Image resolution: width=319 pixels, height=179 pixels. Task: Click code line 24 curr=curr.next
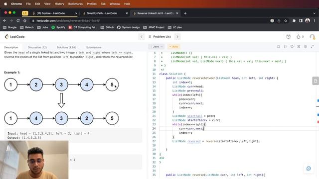(x=191, y=128)
